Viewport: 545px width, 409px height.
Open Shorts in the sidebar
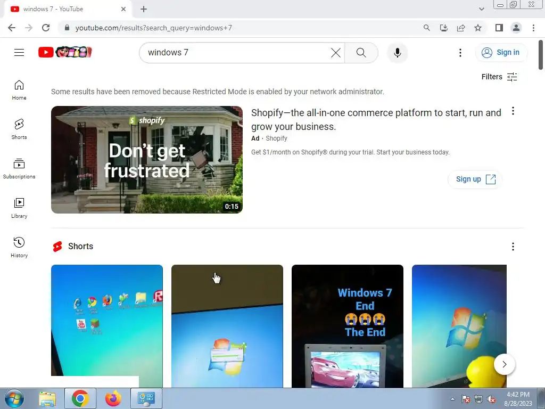coord(19,129)
